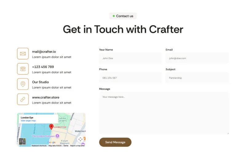
Task: Click the Send Message button
Action: click(115, 142)
